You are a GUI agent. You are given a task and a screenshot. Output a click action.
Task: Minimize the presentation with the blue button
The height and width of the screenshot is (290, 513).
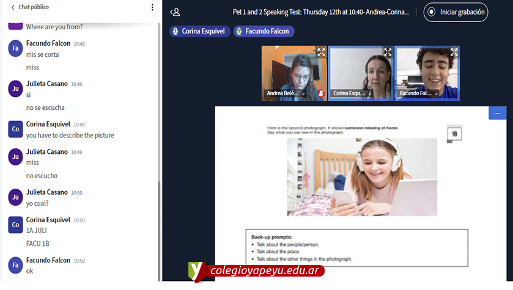497,113
